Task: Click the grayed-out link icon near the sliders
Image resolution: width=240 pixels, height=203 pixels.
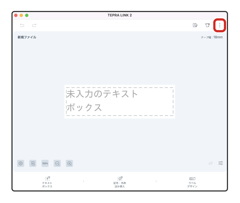Action: click(211, 163)
